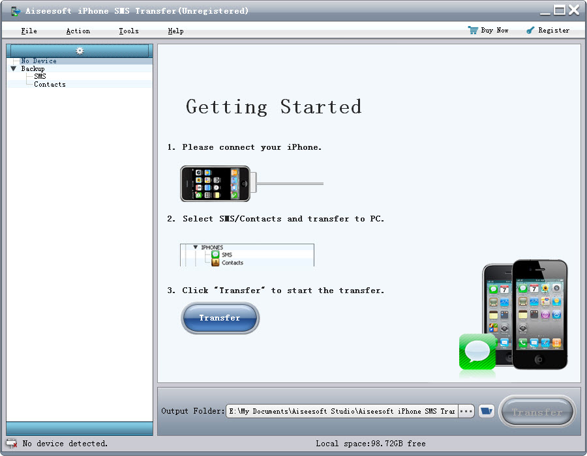Collapse the Backup tree node
The image size is (587, 456).
pos(14,68)
